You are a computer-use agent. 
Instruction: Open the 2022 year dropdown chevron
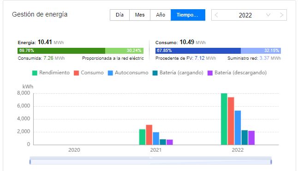click(x=268, y=15)
